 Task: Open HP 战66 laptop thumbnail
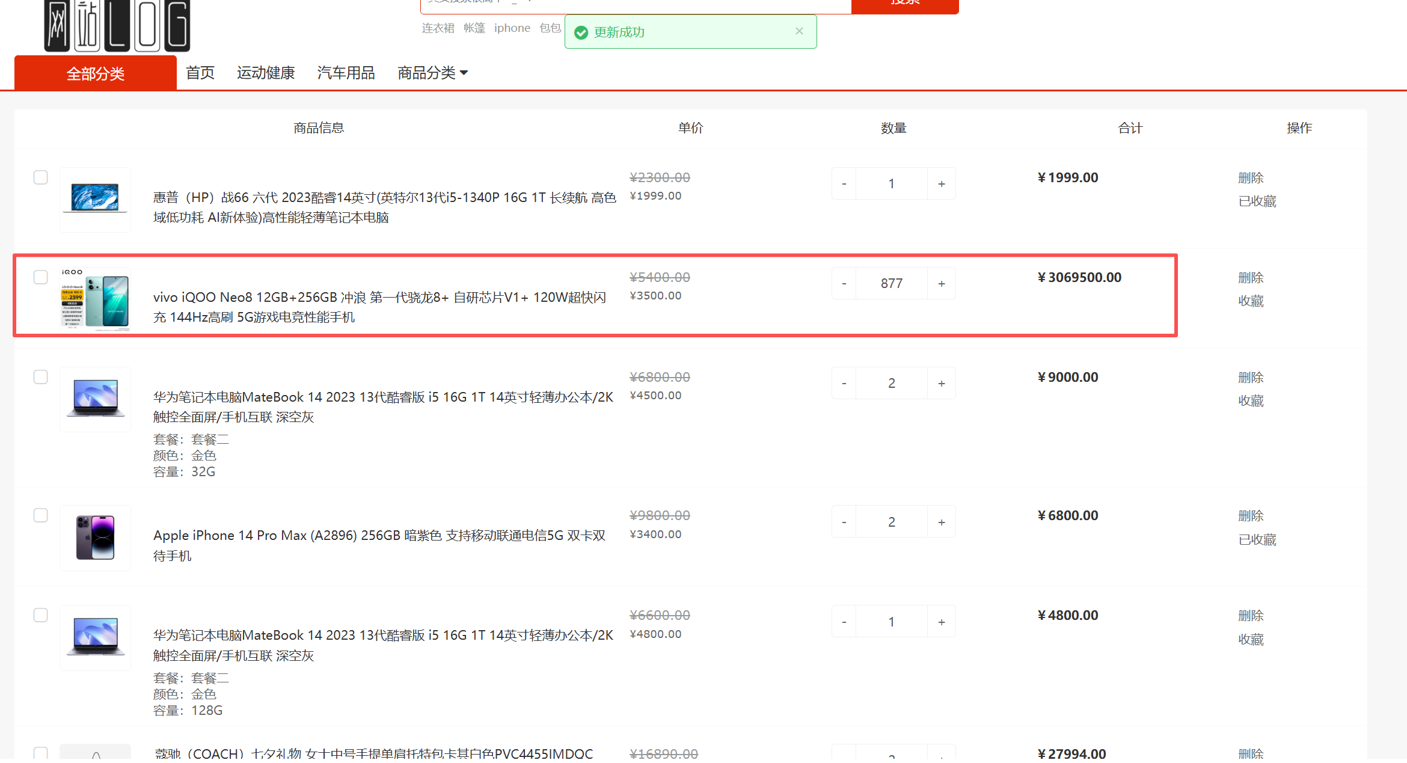tap(95, 199)
